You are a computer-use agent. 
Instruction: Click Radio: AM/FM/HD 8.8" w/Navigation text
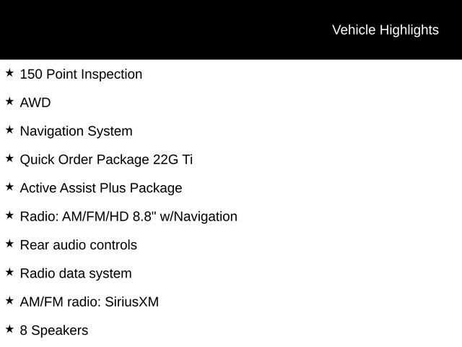tap(128, 216)
